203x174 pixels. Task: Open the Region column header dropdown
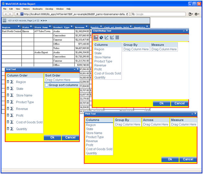point(19,26)
